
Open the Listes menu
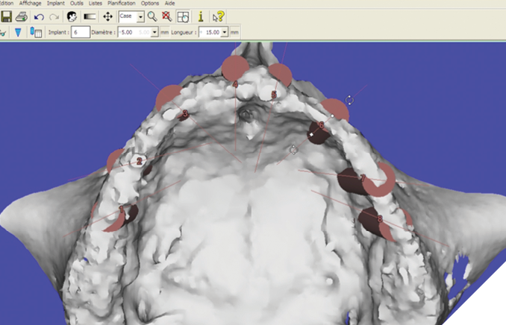[96, 3]
